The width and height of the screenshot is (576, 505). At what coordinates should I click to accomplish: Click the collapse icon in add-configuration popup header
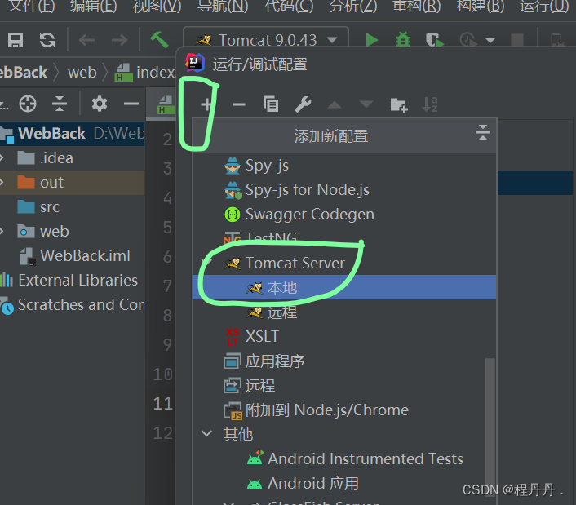click(x=483, y=132)
